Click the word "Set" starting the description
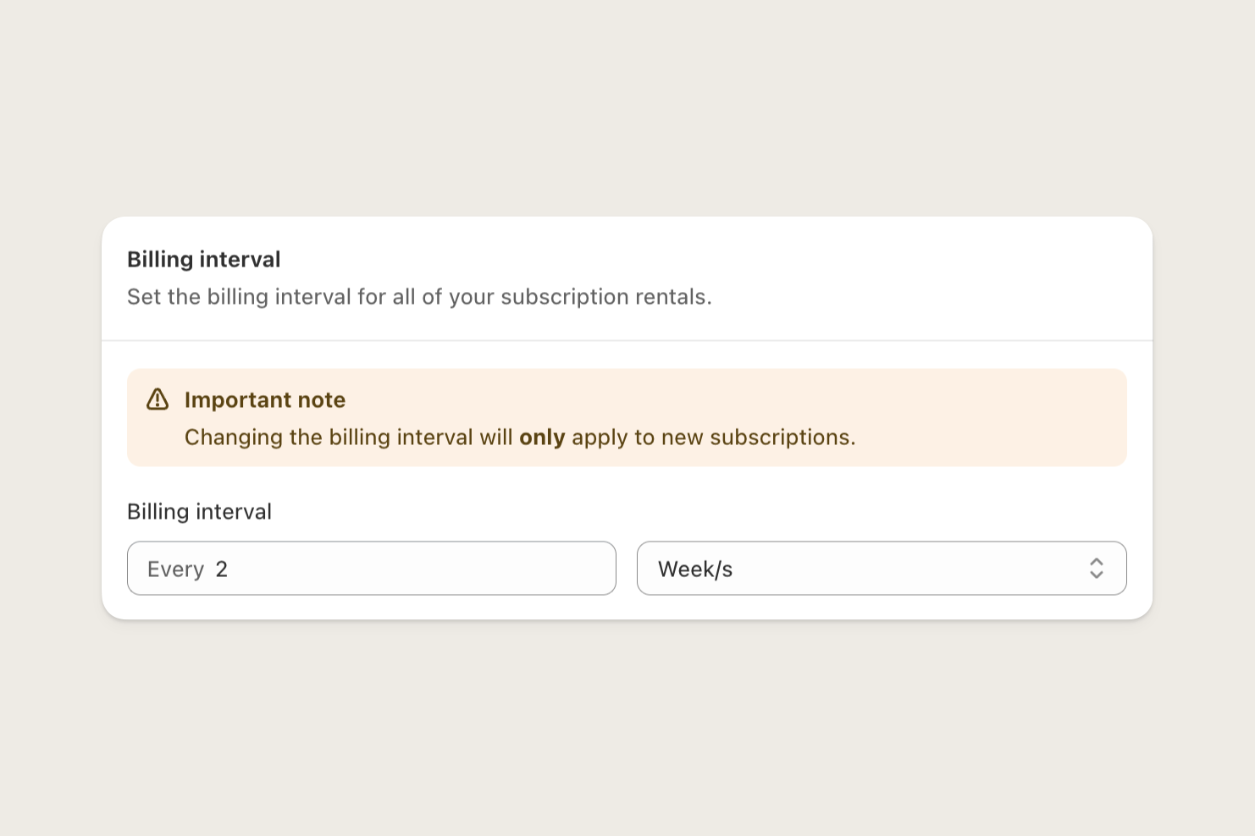 [143, 297]
